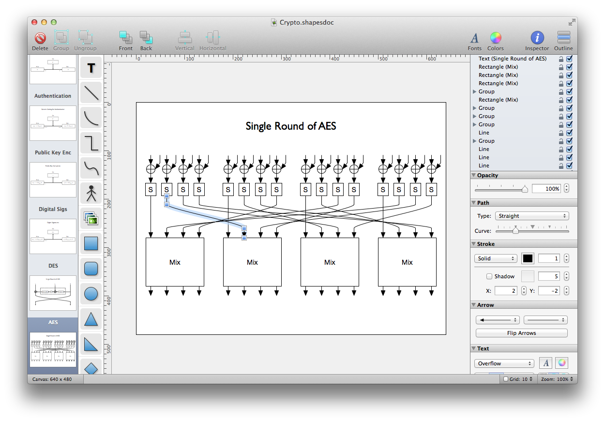Viewport: 605px width, 422px height.
Task: Select the straight Line tool
Action: (91, 92)
